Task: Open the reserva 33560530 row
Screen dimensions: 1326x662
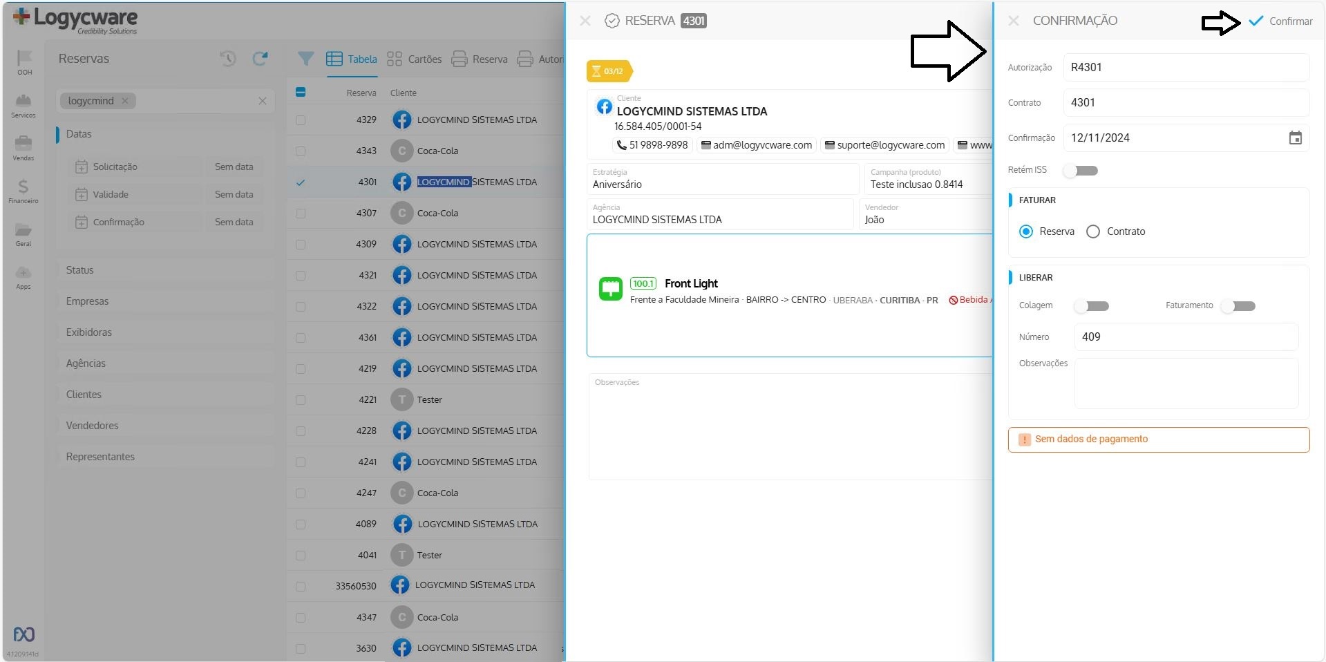Action: (426, 585)
